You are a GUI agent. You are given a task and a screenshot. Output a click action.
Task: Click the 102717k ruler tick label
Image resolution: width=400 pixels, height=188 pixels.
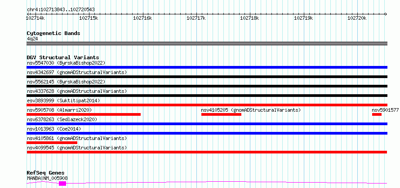point(196,18)
